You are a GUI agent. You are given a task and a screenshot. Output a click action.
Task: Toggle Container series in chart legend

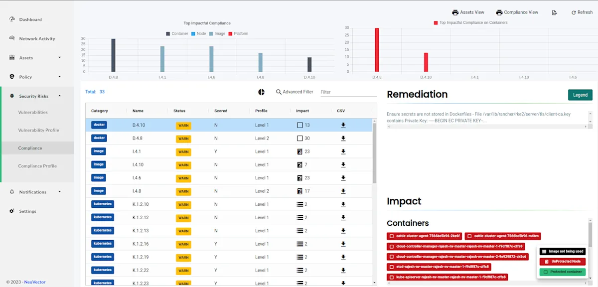(x=177, y=34)
